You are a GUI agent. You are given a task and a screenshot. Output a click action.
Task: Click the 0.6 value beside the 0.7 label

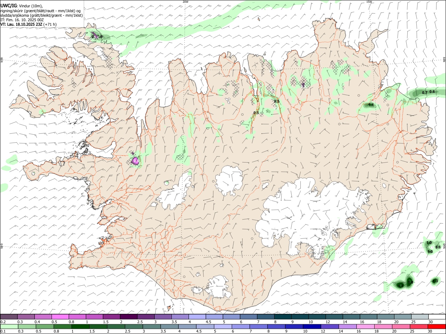click(x=432, y=92)
